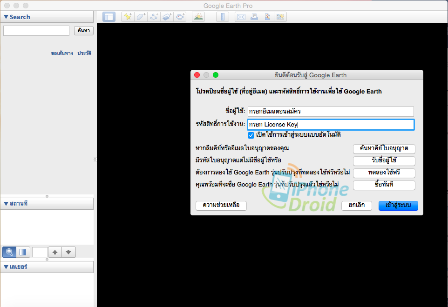Click the ซื้อทันที buy now button
The width and height of the screenshot is (448, 307).
(x=384, y=185)
